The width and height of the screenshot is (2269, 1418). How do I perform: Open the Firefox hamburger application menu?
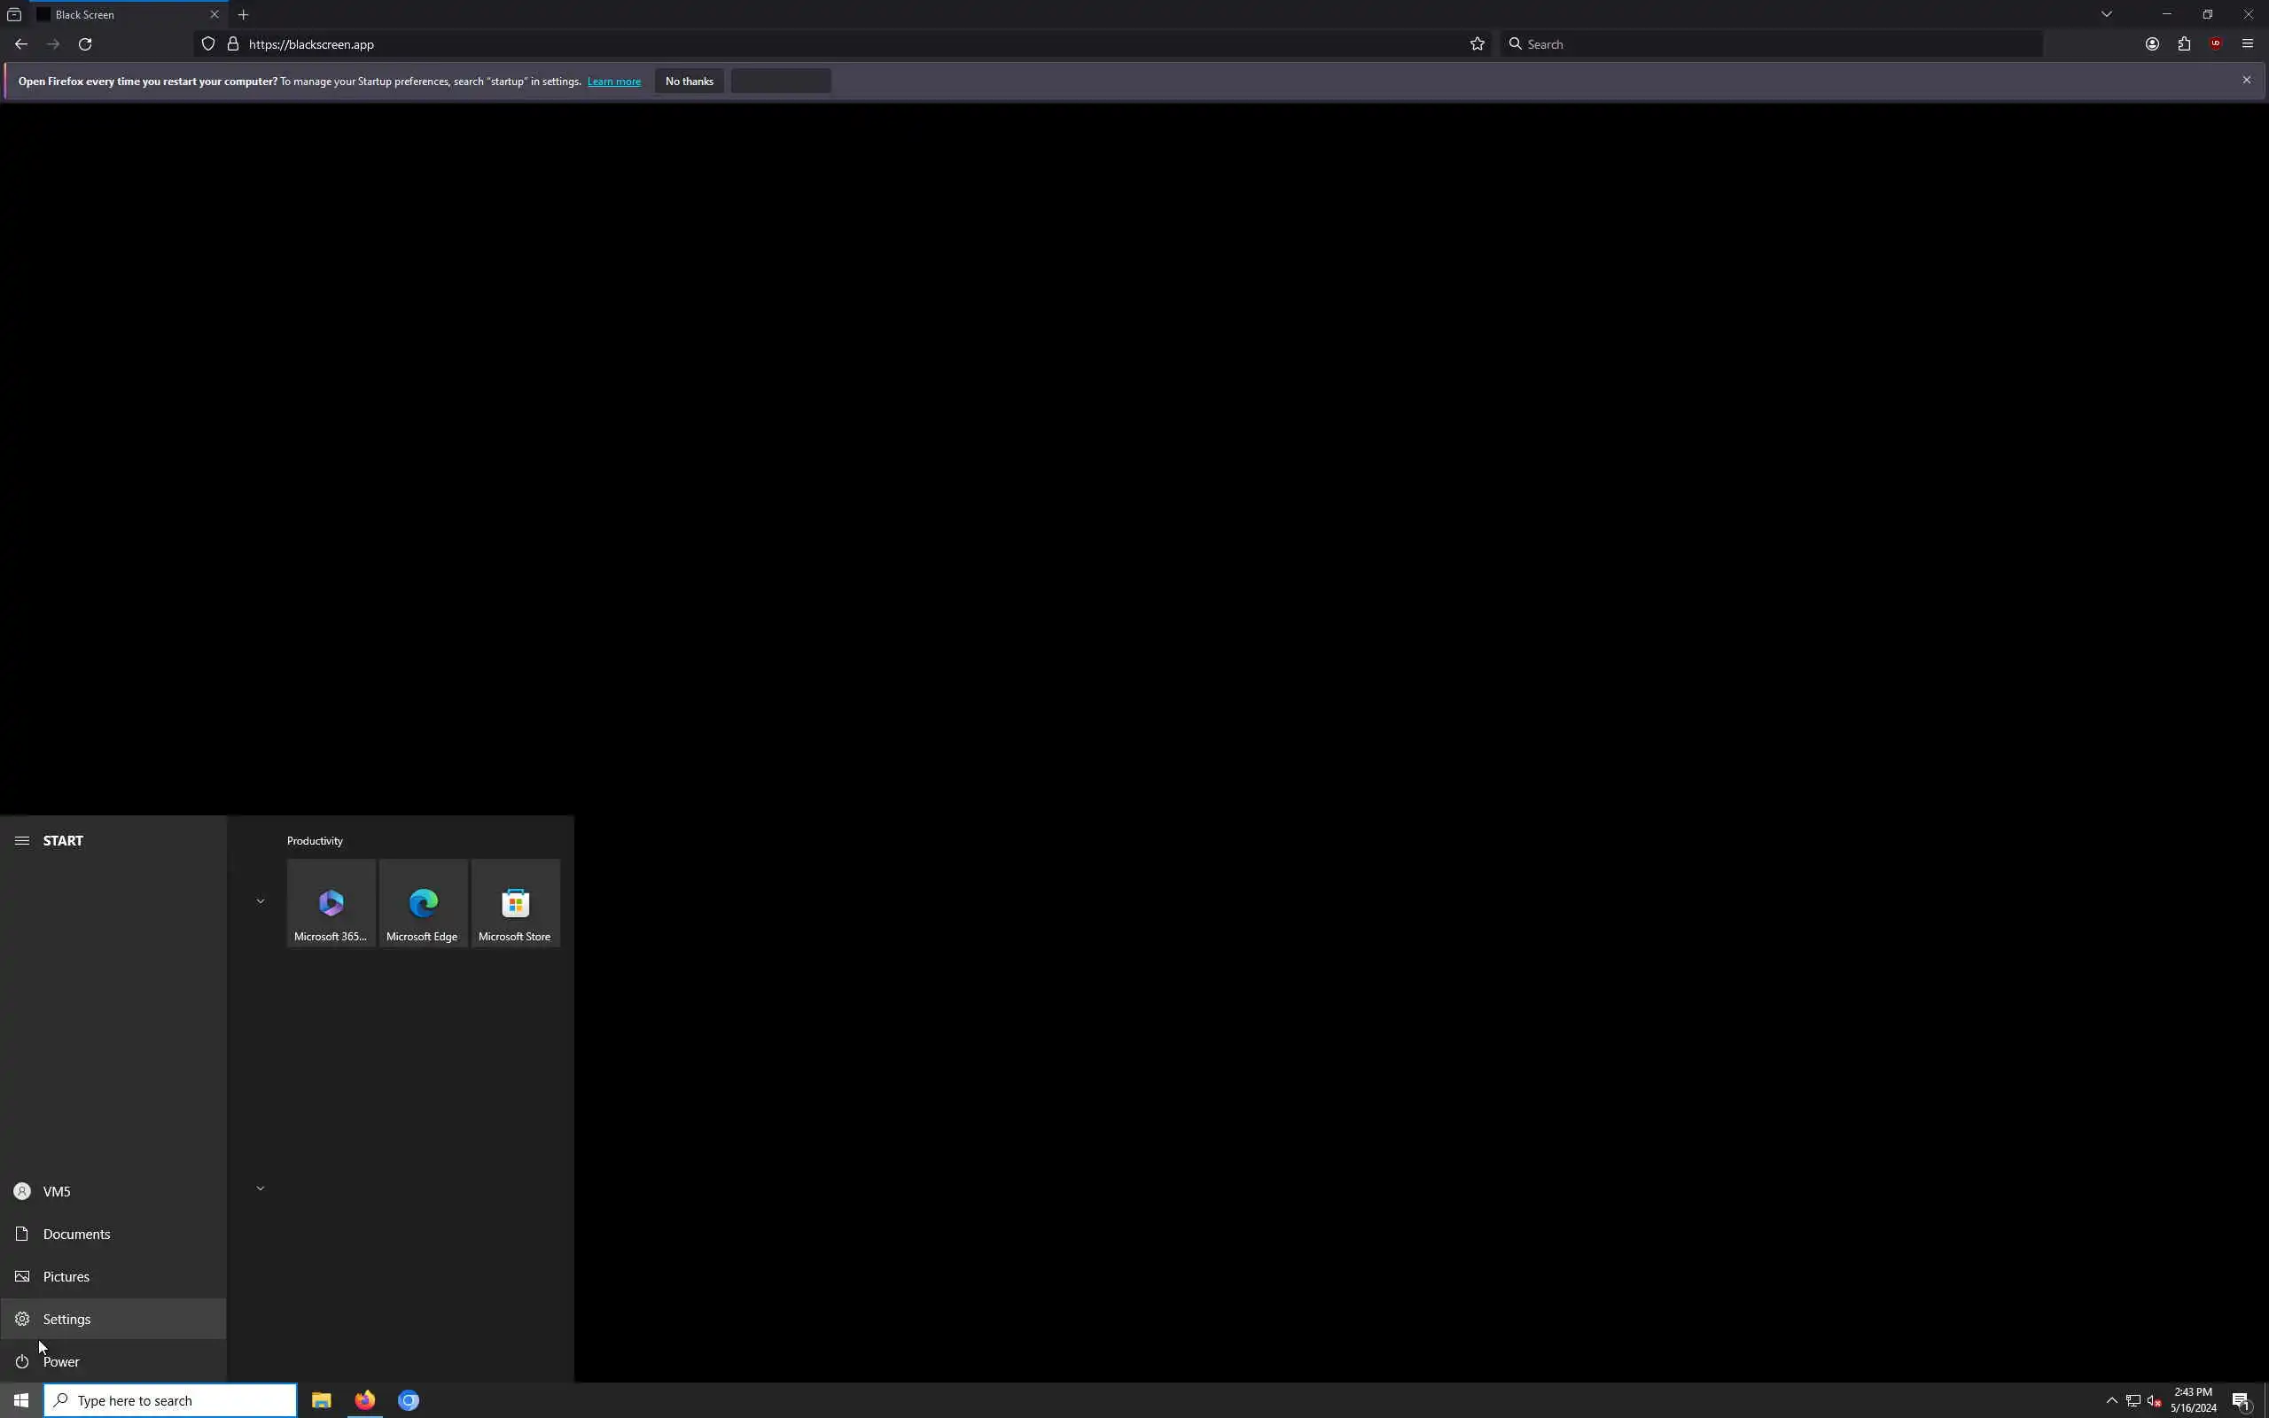(2248, 44)
